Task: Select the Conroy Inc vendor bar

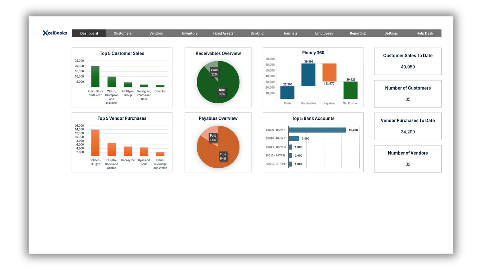Action: click(x=128, y=151)
